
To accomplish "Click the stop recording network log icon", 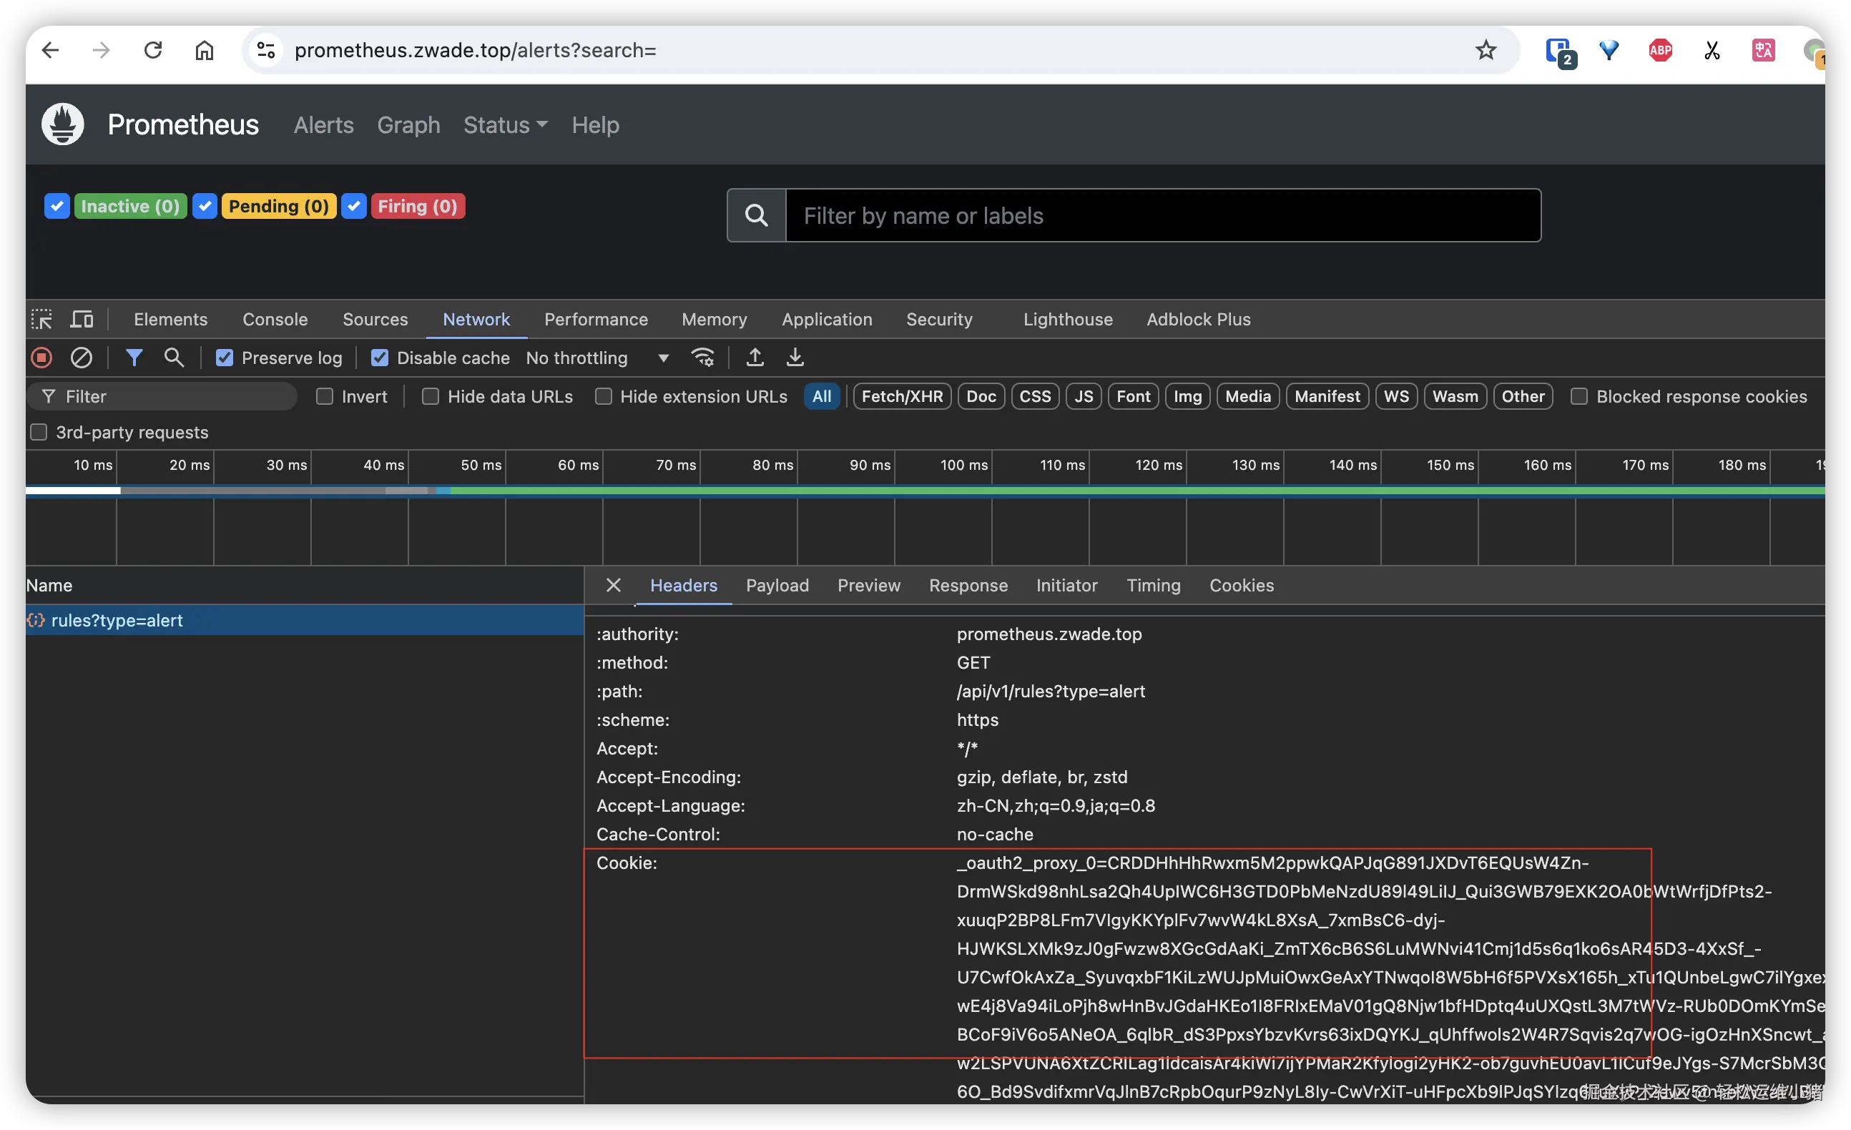I will click(x=41, y=358).
